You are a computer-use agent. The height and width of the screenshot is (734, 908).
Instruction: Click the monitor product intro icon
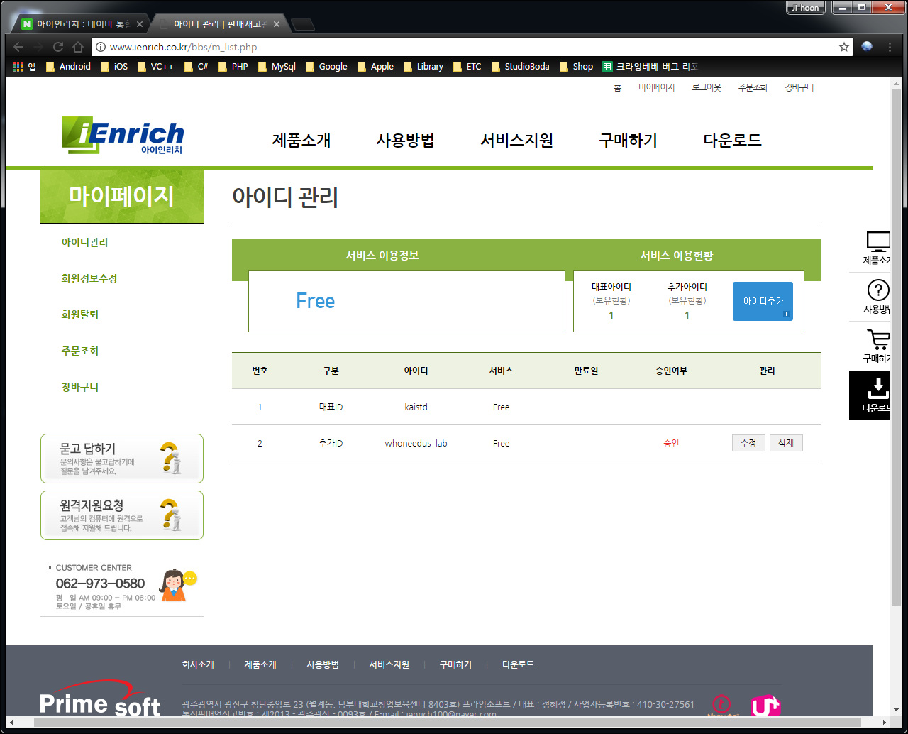coord(878,241)
